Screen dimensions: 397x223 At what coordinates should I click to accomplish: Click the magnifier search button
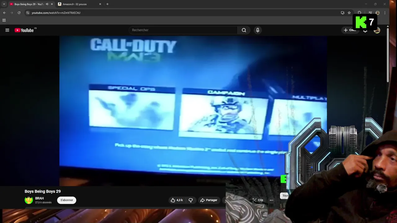pos(244,30)
